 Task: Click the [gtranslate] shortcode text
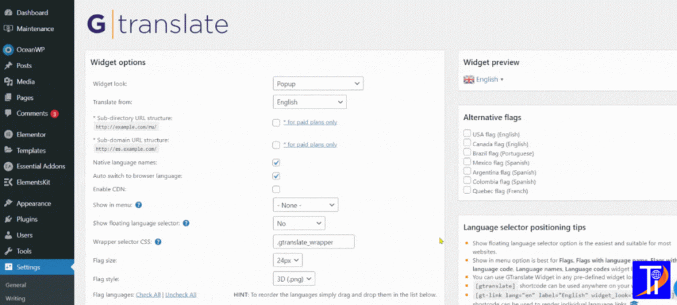coord(495,286)
